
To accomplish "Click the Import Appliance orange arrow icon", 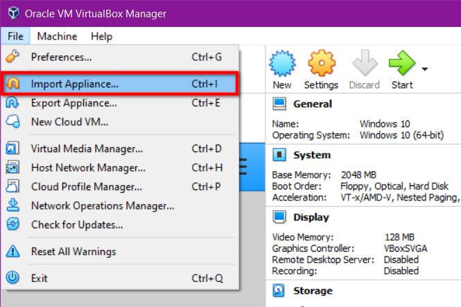I will coord(12,84).
